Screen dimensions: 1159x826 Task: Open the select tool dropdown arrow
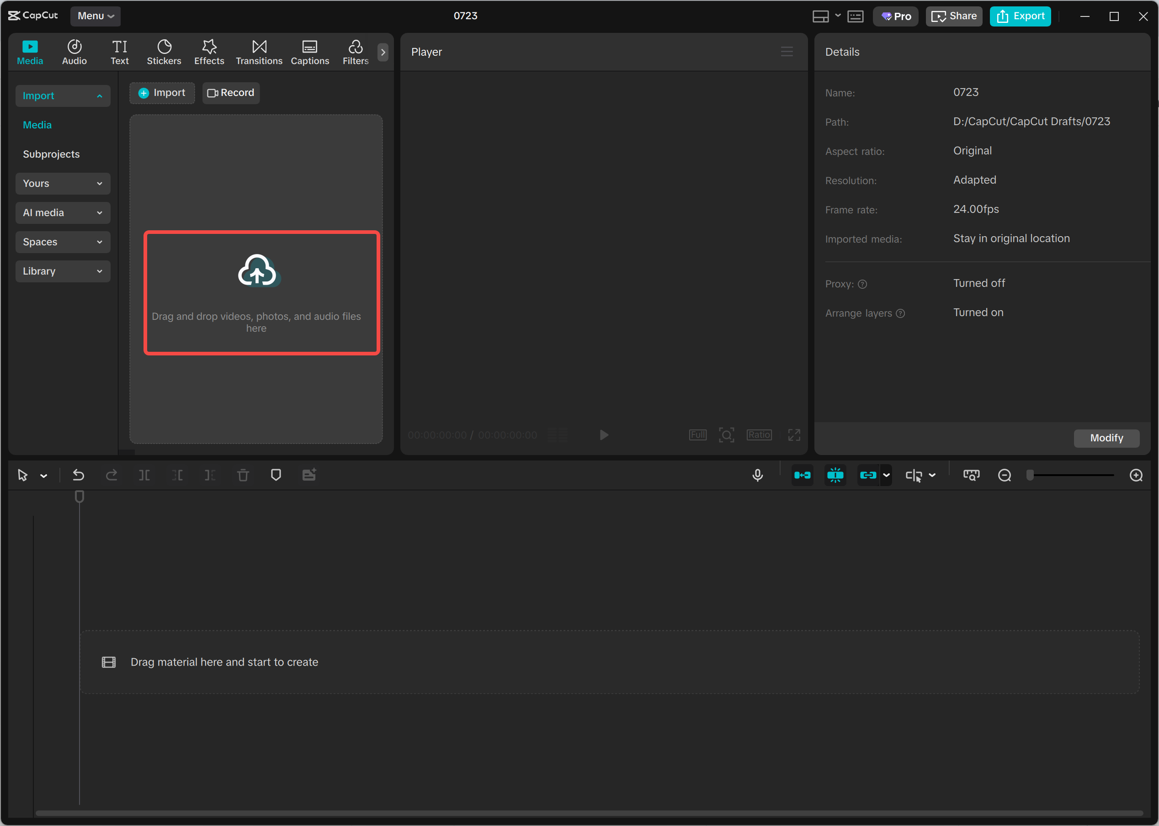point(44,475)
